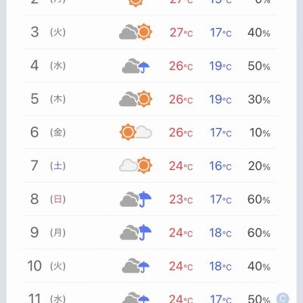303x303 pixels.
Task: Tap the cloud-and-sun icon for day 7
Action: click(136, 165)
